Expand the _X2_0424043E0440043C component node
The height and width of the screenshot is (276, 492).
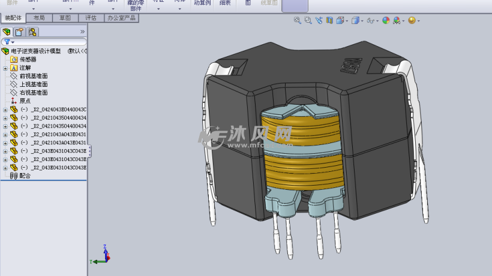click(5, 110)
